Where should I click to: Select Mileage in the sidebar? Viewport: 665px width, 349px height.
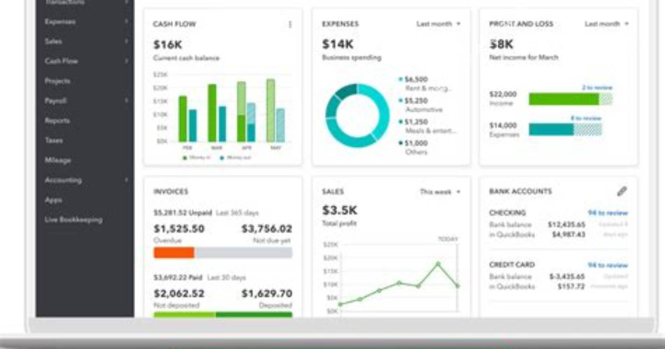click(x=58, y=160)
